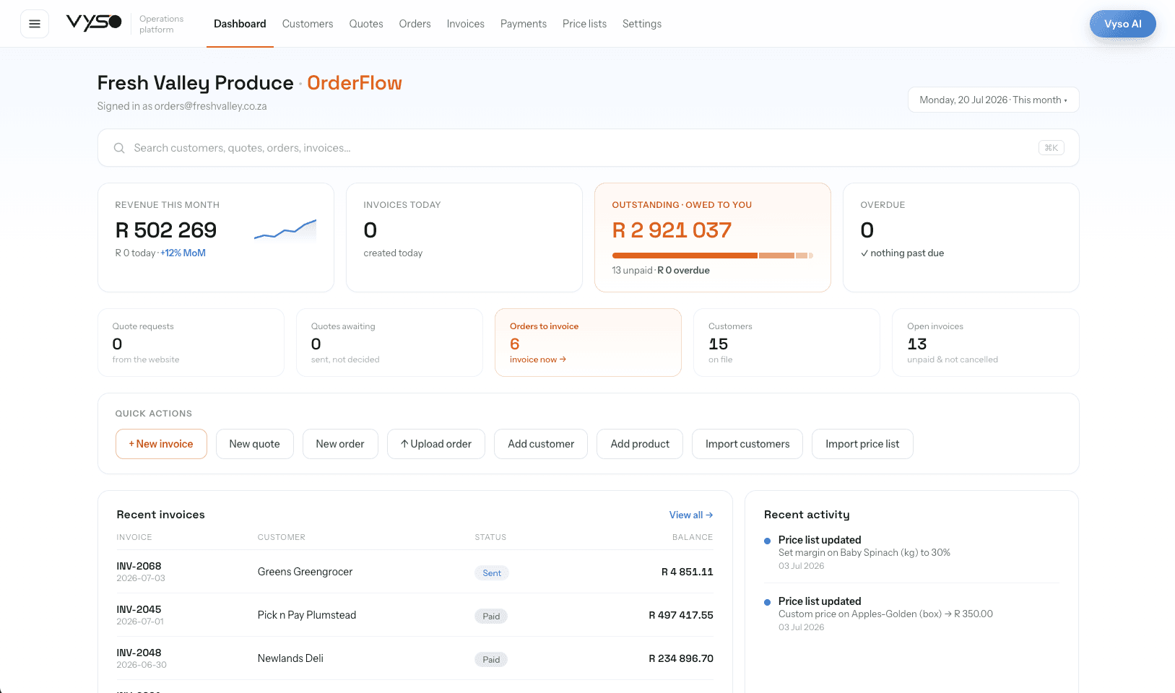This screenshot has width=1175, height=693.
Task: Open invoice INV-2045
Action: [x=139, y=609]
